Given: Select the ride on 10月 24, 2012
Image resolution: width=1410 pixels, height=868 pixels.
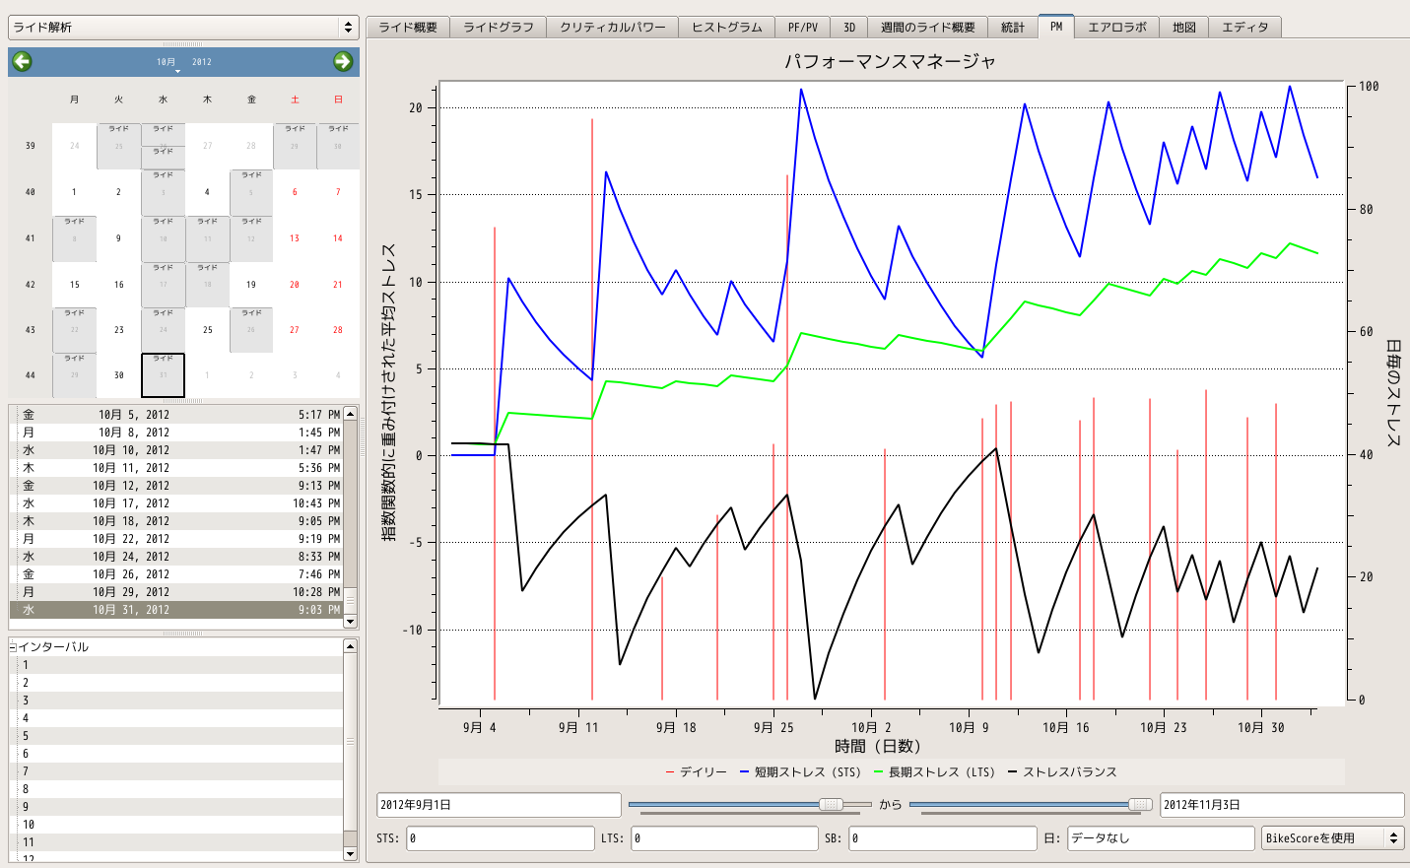Looking at the screenshot, I should click(176, 557).
